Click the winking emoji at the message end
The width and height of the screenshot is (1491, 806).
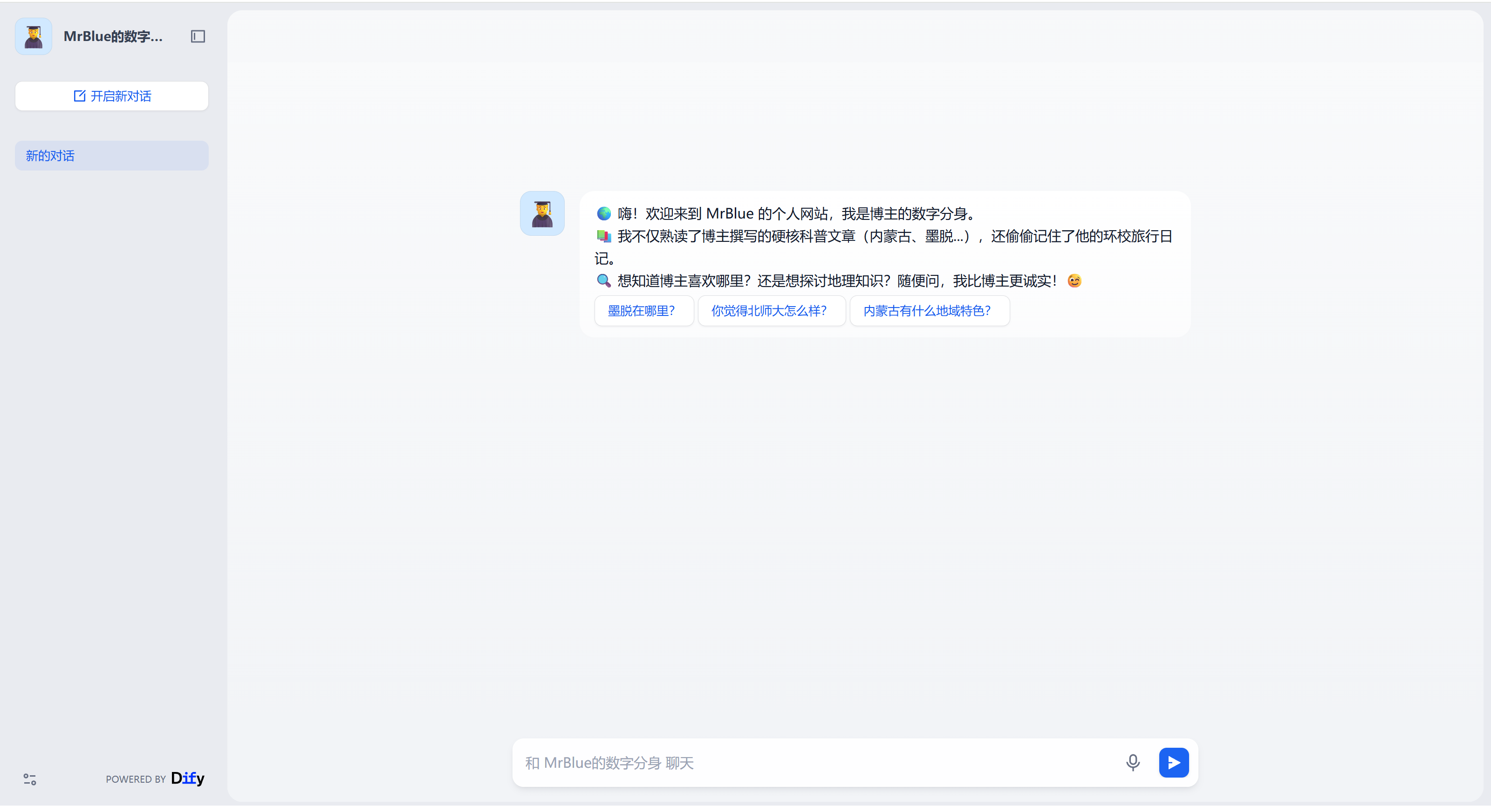tap(1074, 280)
